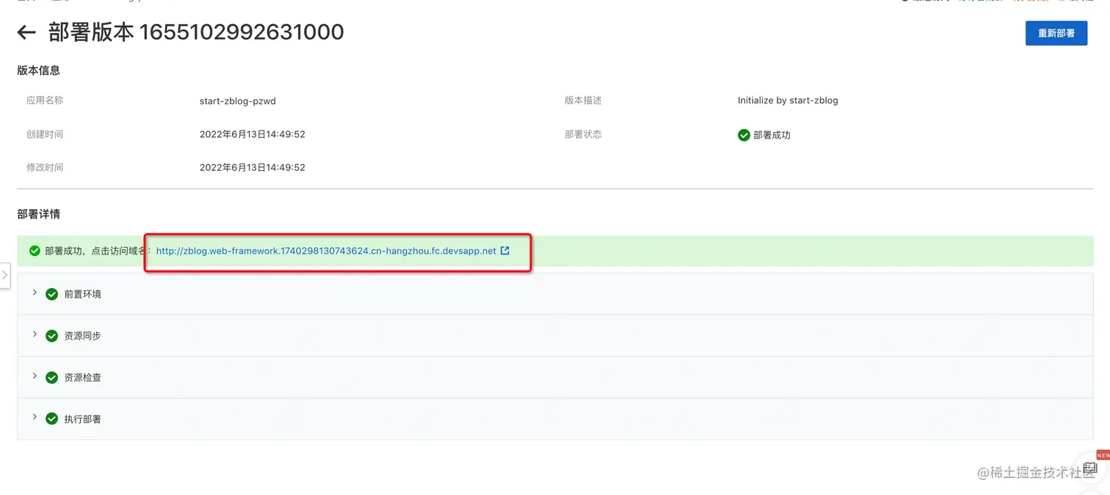Image resolution: width=1110 pixels, height=495 pixels.
Task: Click the 创建时间 value 2022年6月13日14:49:52
Action: (253, 134)
